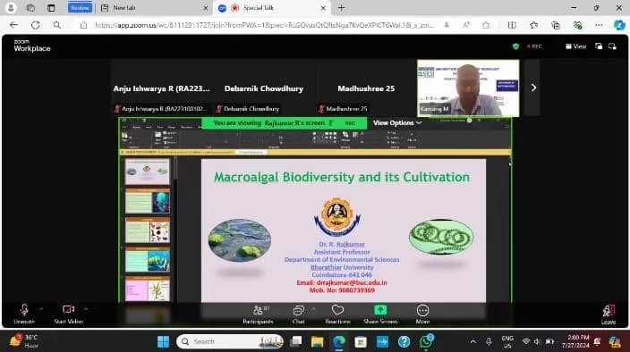630x352 pixels.
Task: Click the green Share Screen button
Action: click(x=380, y=314)
